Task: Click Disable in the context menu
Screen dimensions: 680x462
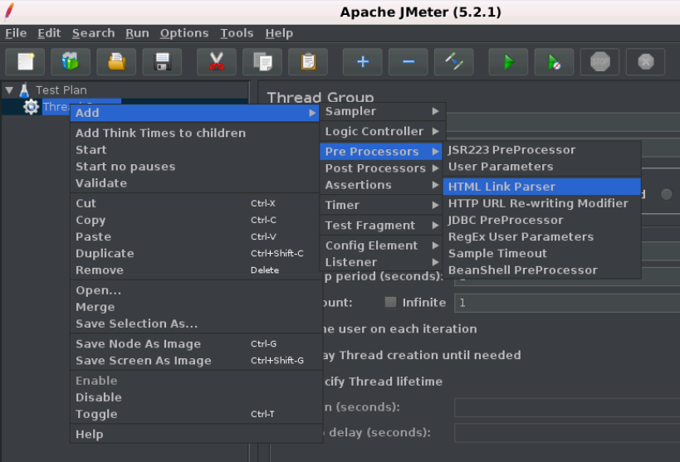Action: coord(196,397)
